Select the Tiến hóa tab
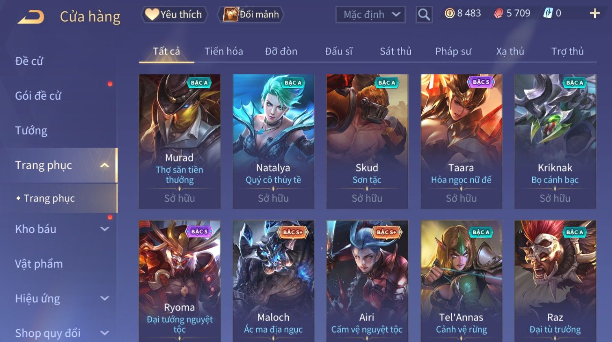 224,51
